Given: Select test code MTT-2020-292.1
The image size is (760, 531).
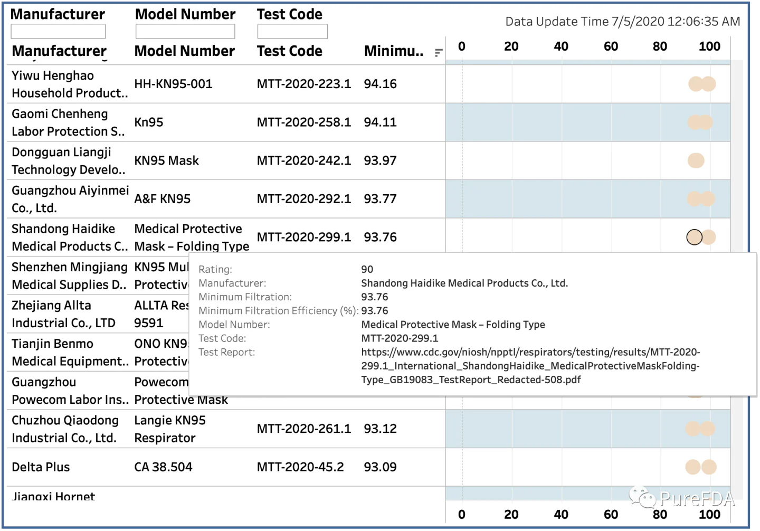Looking at the screenshot, I should (304, 199).
